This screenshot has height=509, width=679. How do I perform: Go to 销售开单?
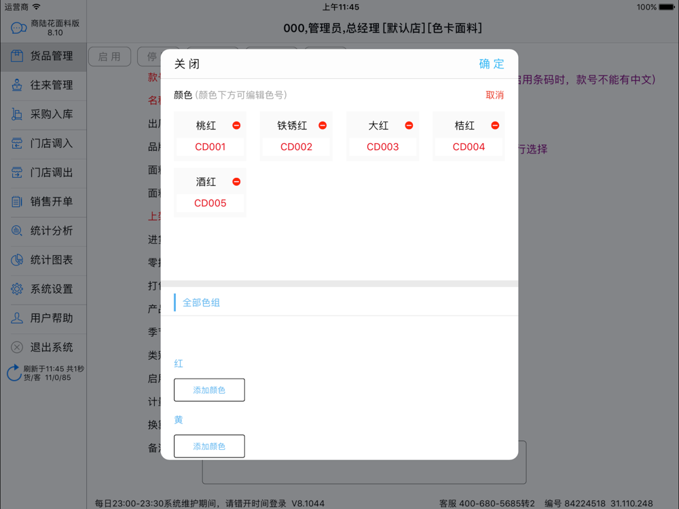(43, 202)
